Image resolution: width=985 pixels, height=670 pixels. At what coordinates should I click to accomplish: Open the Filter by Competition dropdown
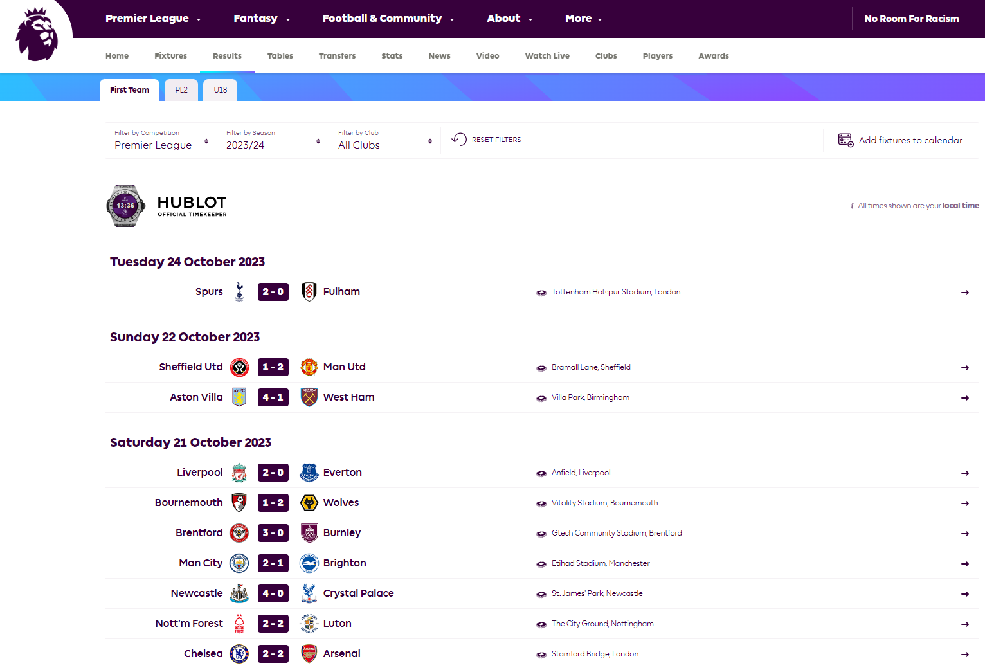click(161, 140)
